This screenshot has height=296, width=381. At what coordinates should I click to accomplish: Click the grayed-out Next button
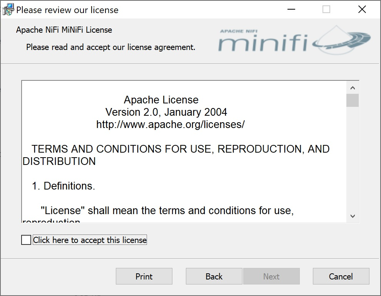pos(271,276)
